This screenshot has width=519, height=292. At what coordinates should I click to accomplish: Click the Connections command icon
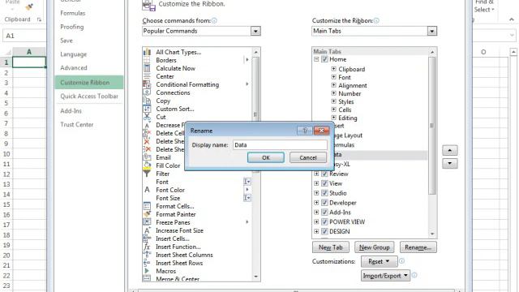(x=147, y=92)
